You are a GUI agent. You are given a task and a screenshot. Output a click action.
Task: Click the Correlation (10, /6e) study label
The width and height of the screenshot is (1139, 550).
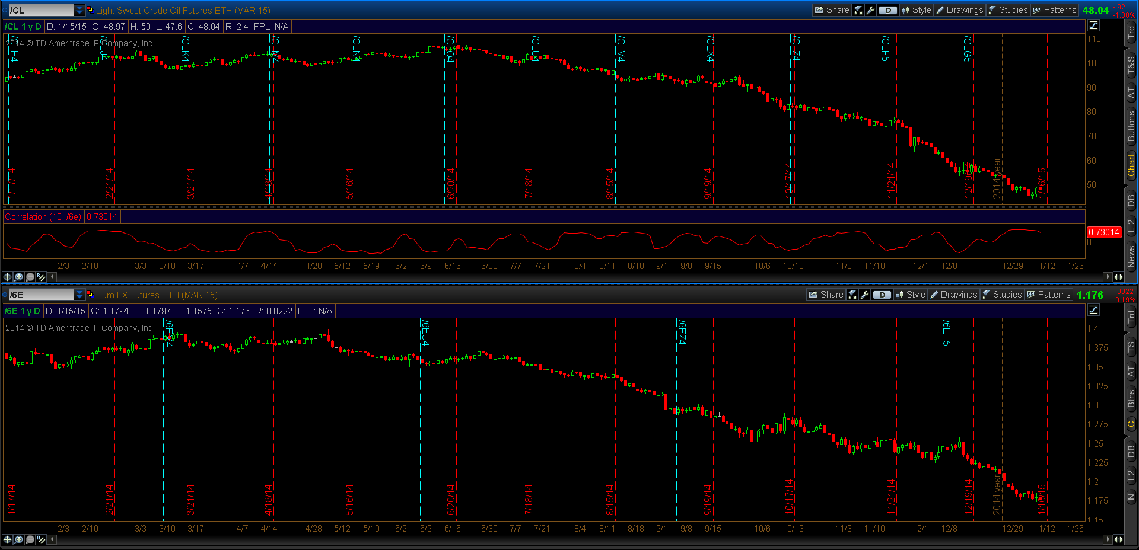(x=43, y=217)
